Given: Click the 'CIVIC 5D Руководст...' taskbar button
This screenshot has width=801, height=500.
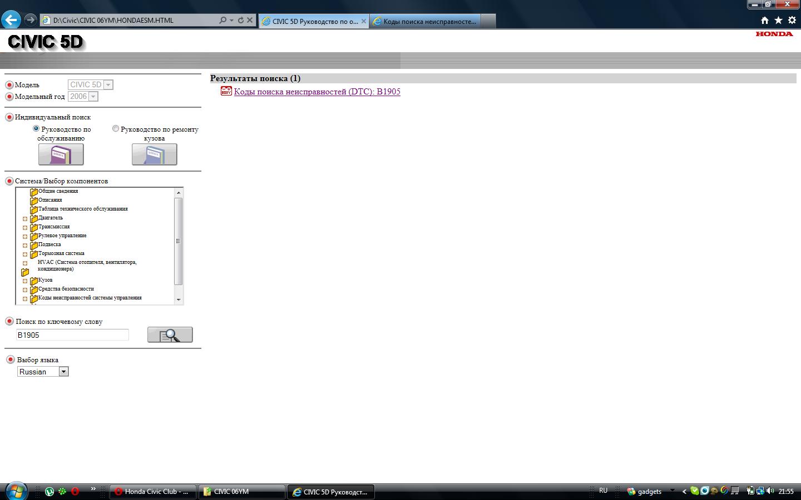Looking at the screenshot, I should coord(331,492).
